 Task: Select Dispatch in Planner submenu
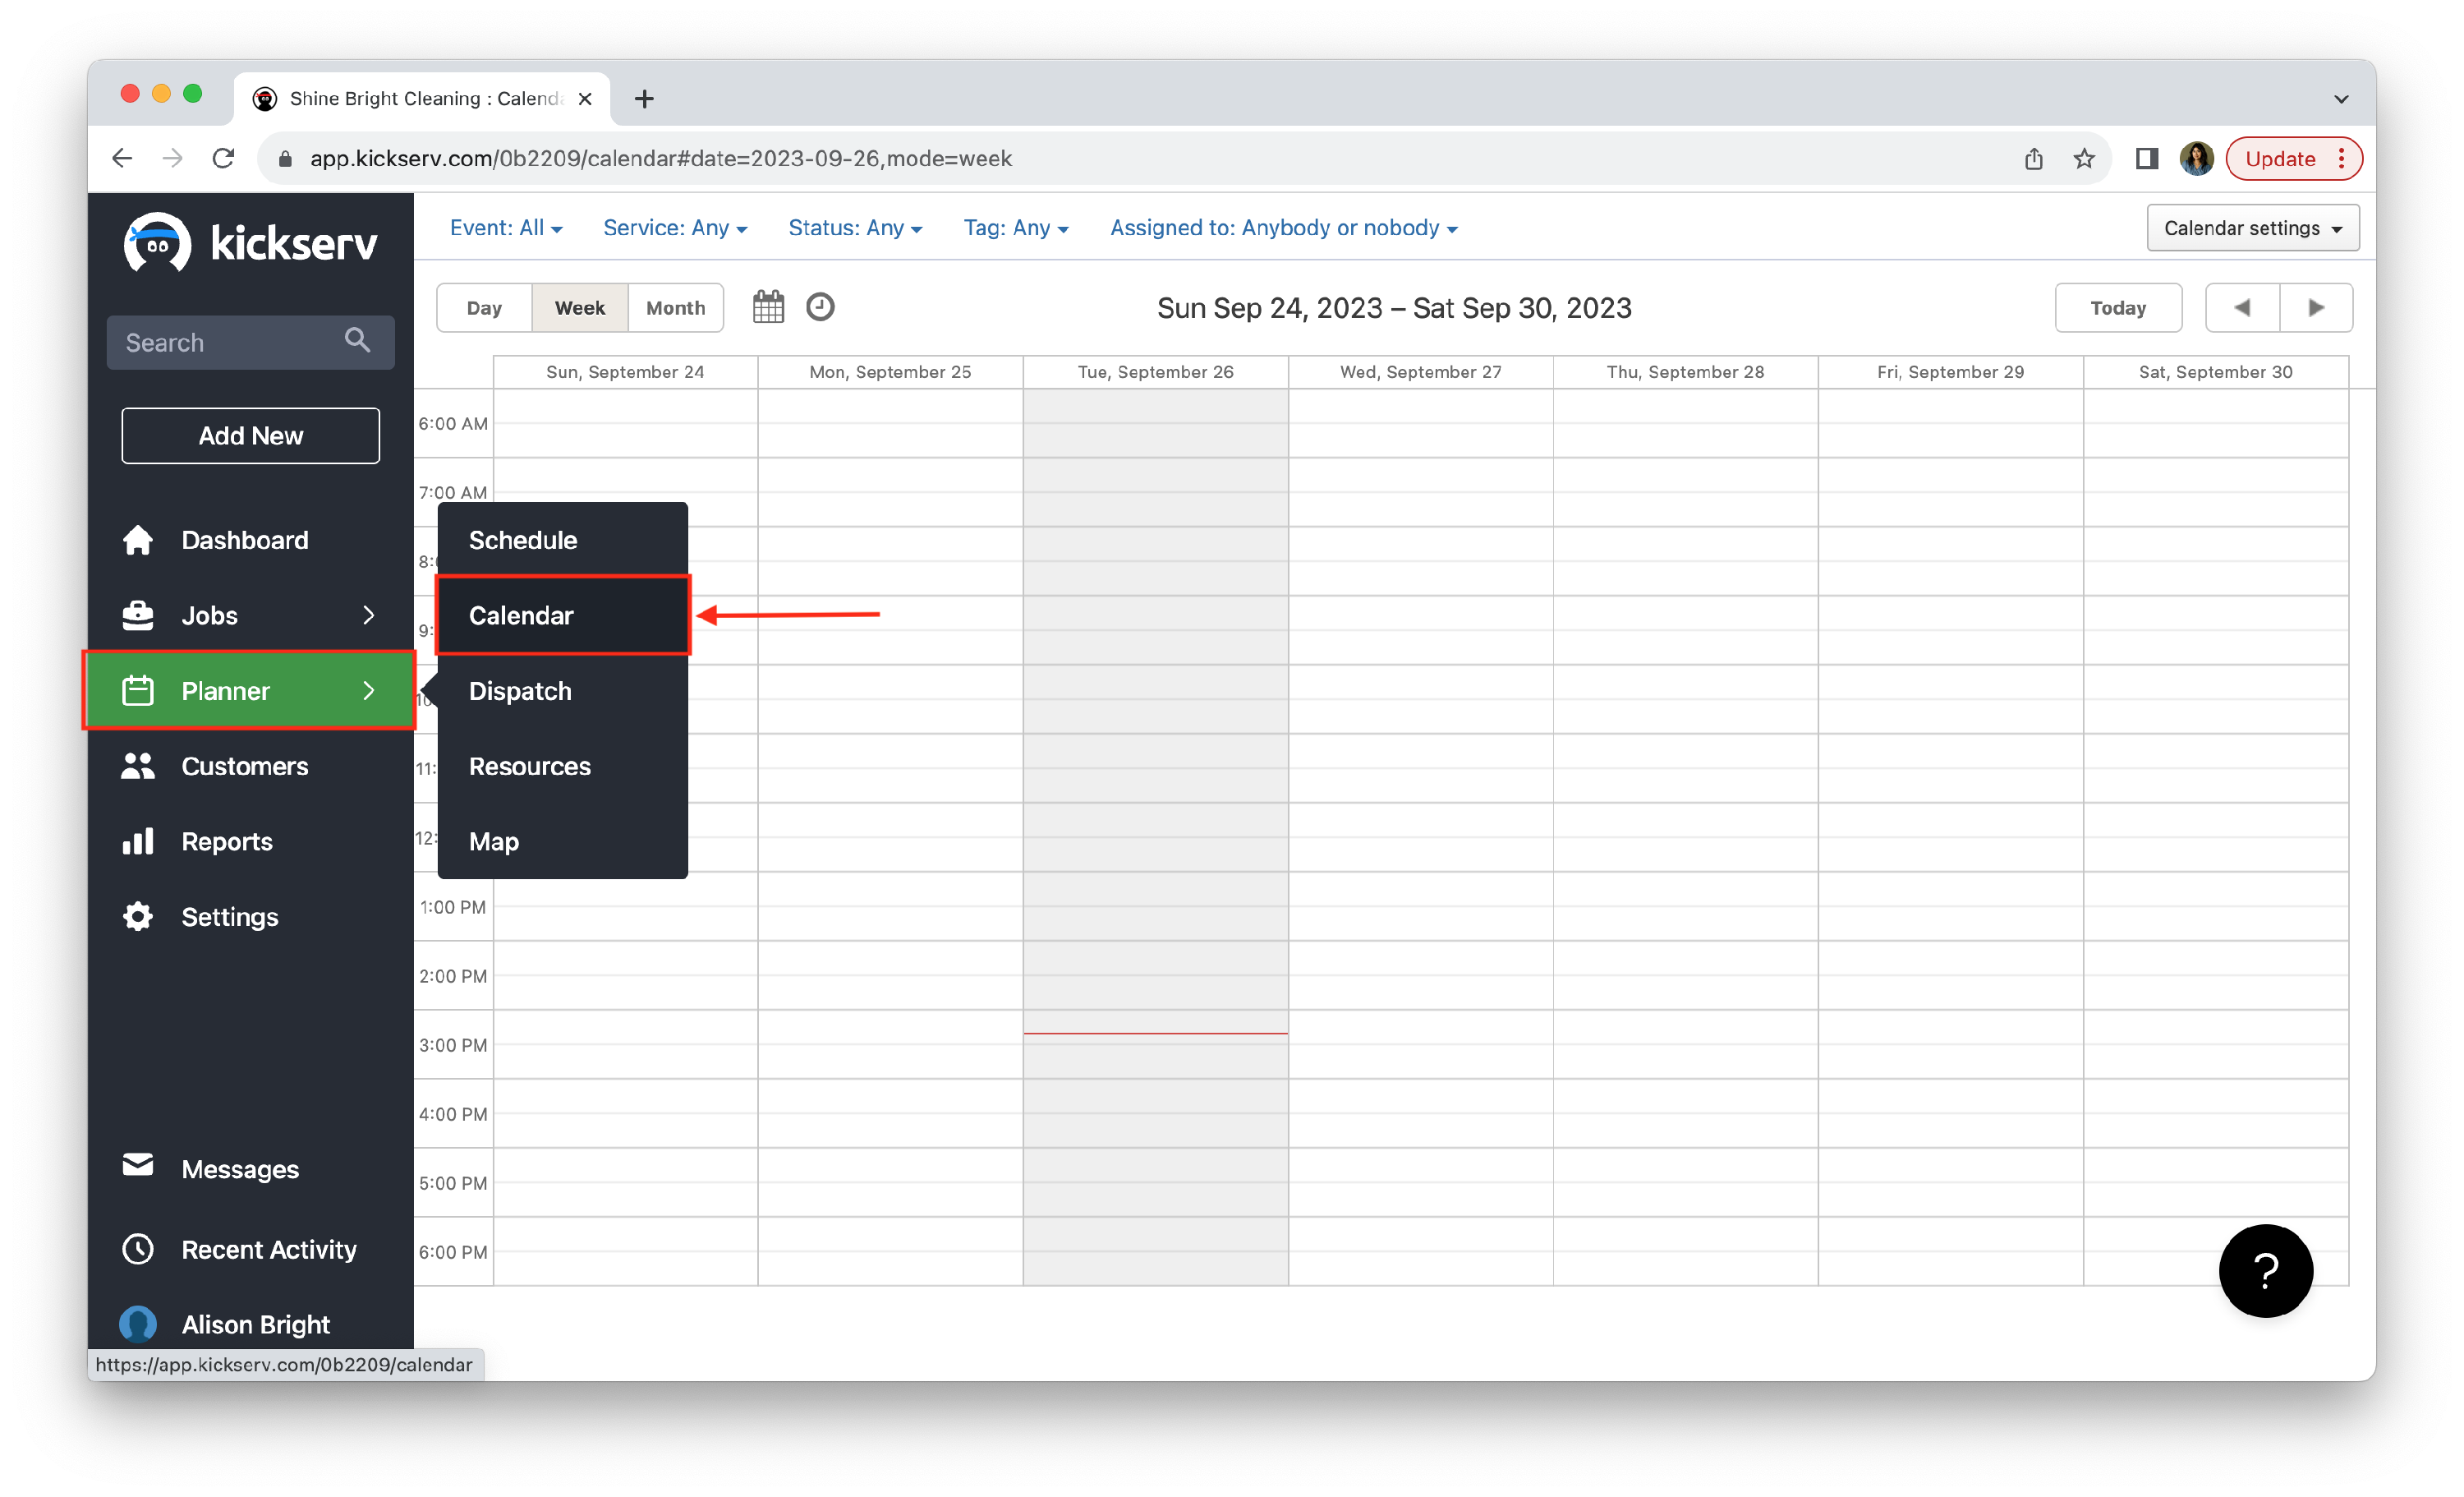pos(520,690)
